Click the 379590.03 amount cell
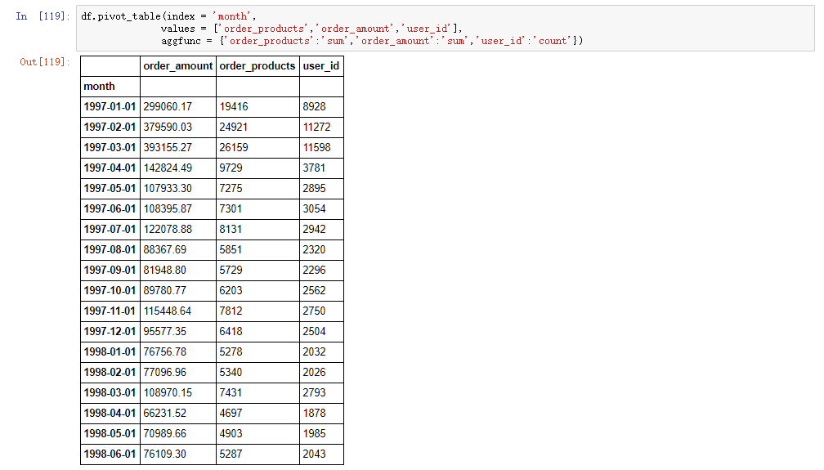Screen dimensions: 824x470 click(x=178, y=128)
